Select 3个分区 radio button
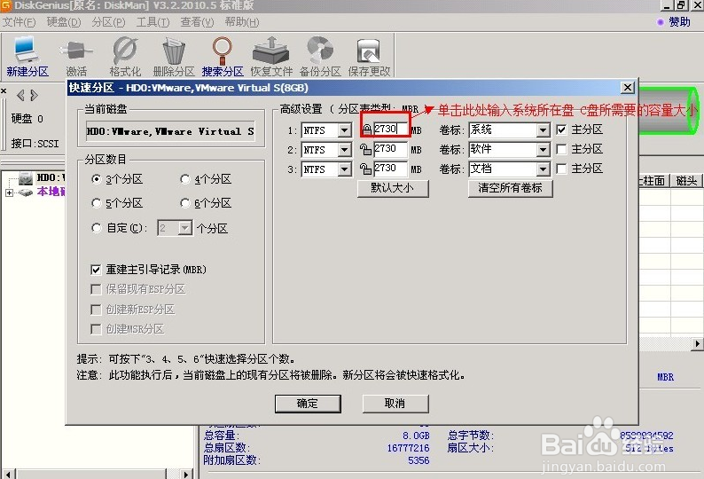The image size is (704, 479). coord(96,179)
